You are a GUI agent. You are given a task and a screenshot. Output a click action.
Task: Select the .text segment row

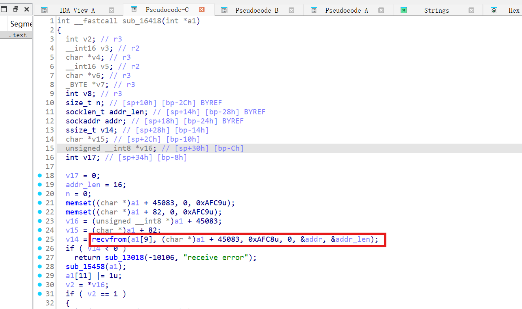[16, 35]
